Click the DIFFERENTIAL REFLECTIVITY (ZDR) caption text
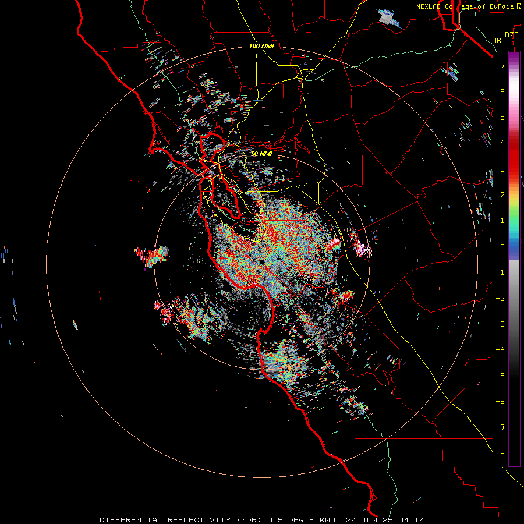The image size is (524, 524). click(180, 520)
